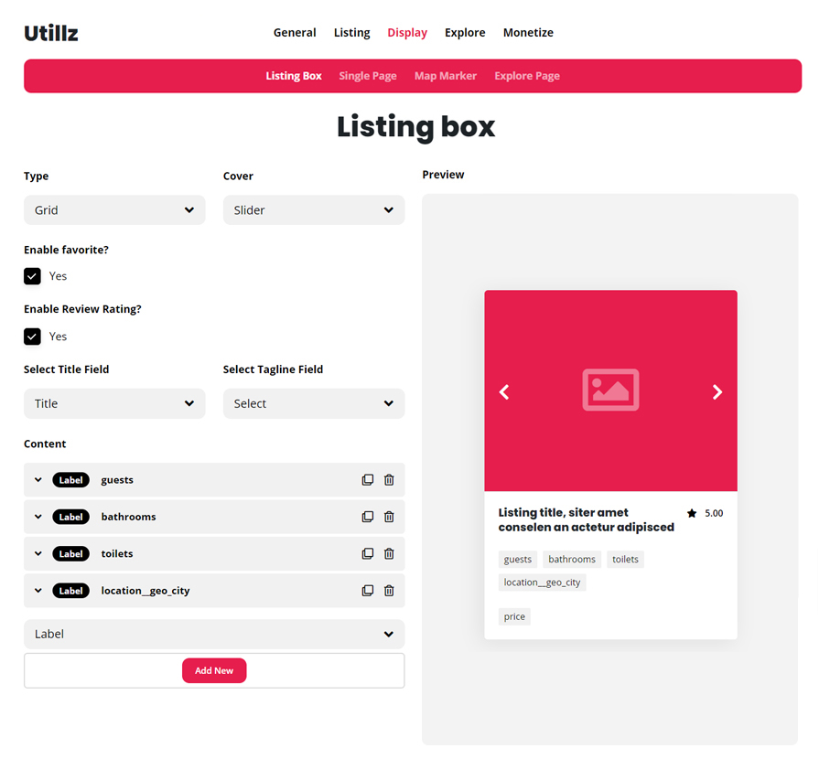Click the Utillz logo

(x=51, y=33)
